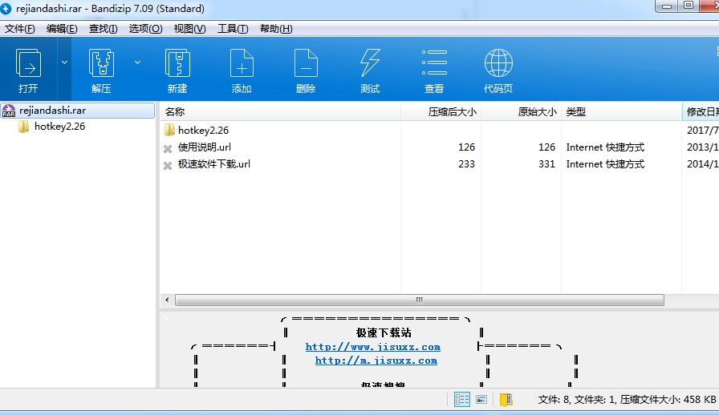Screen dimensions: 719x415
Task: Switch to details list view in status bar
Action: pos(461,400)
